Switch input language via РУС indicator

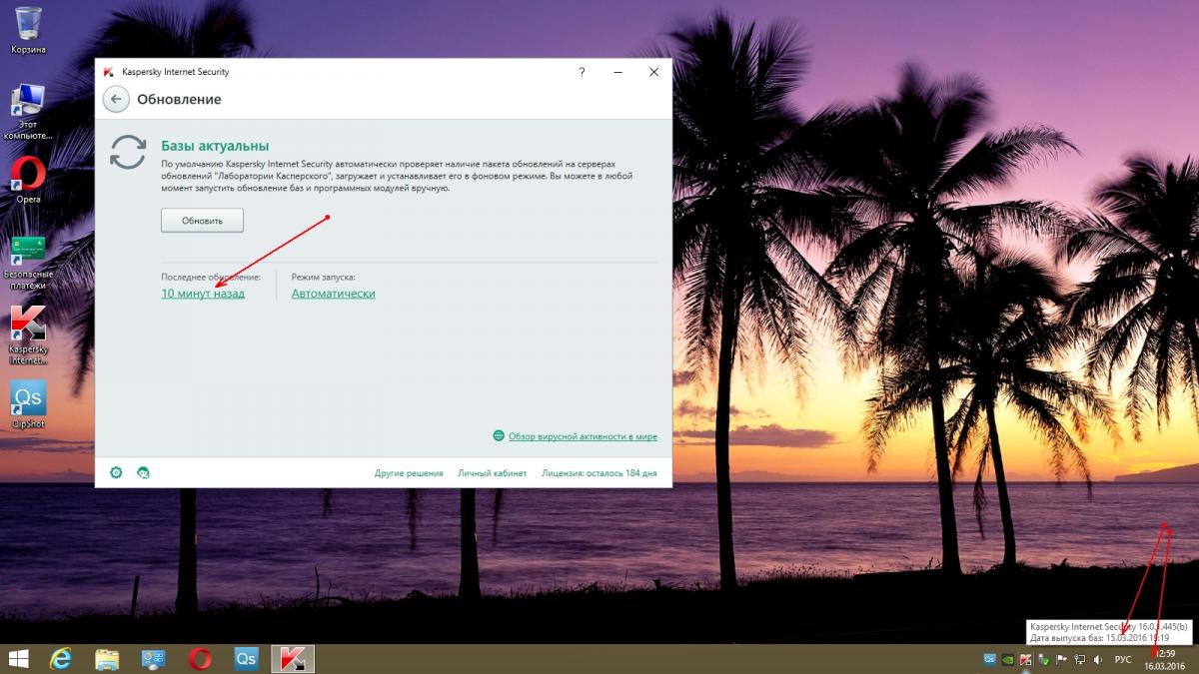tap(1123, 659)
